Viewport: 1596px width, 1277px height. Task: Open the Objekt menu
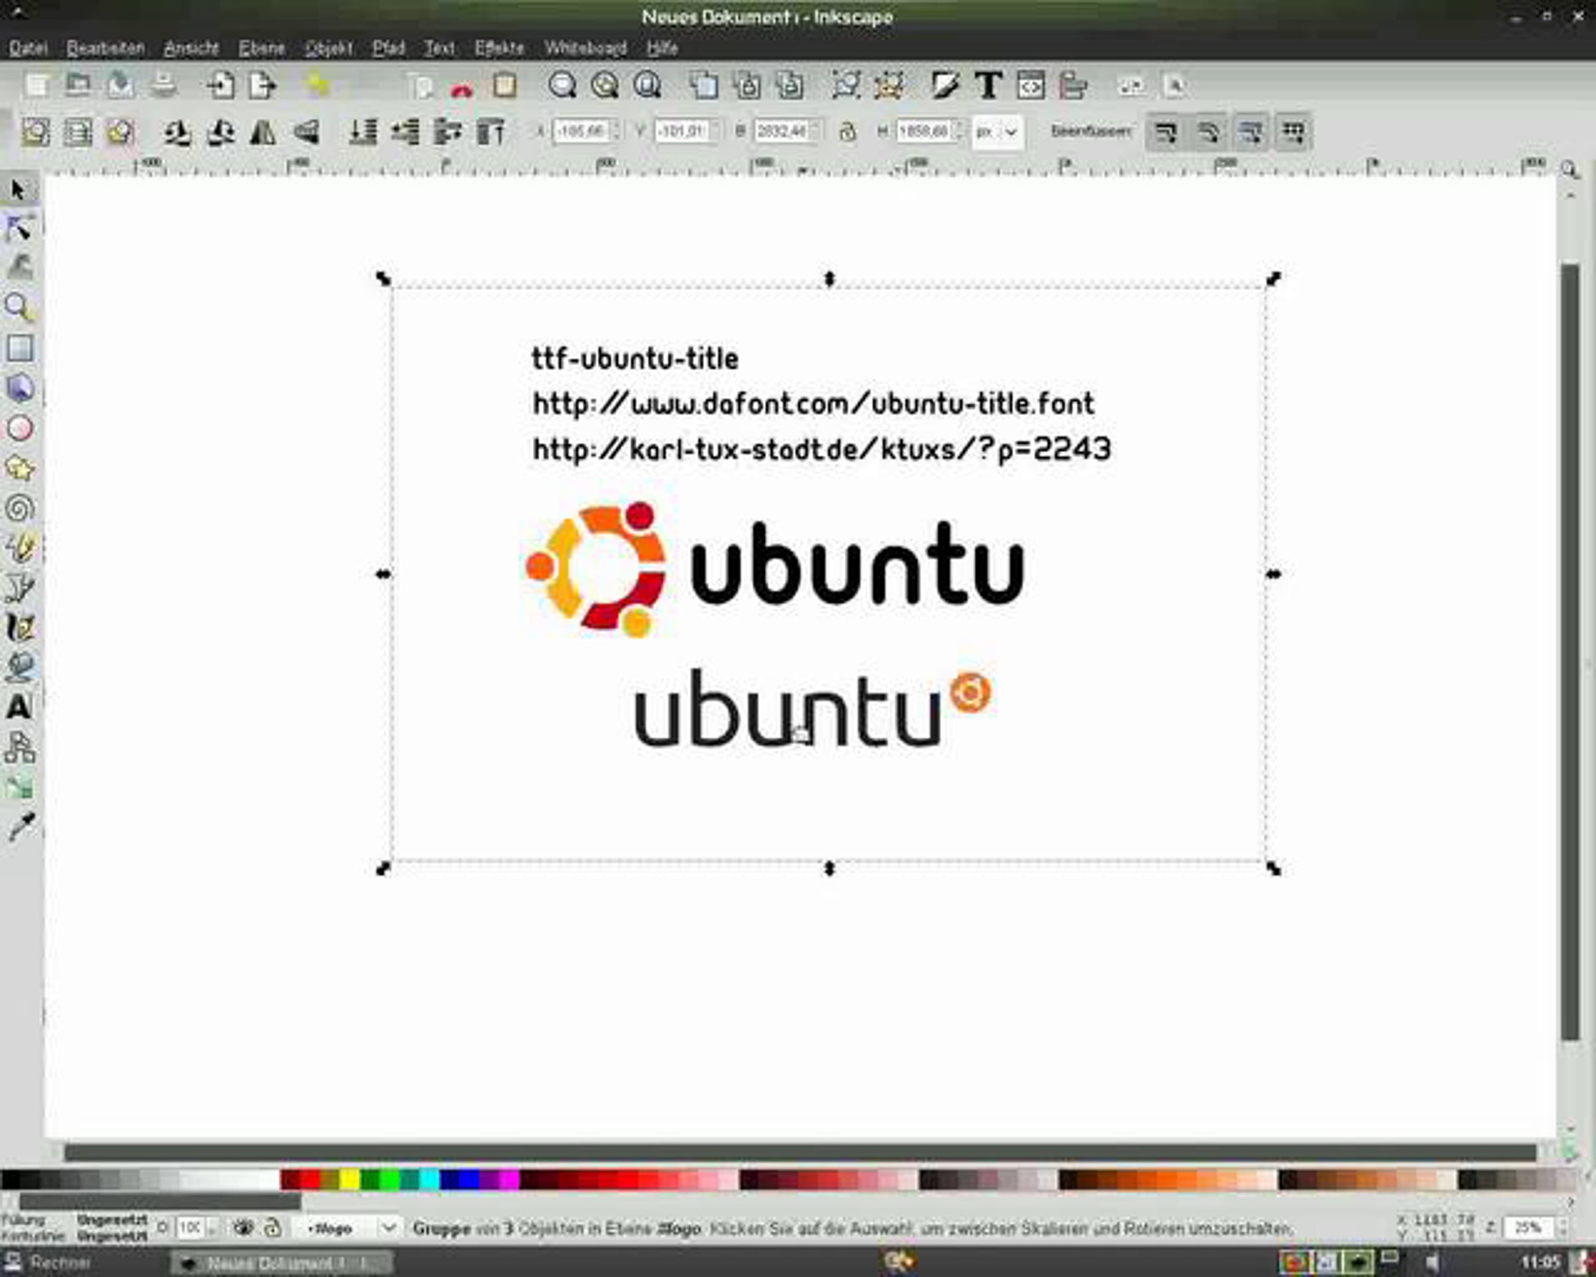tap(328, 48)
